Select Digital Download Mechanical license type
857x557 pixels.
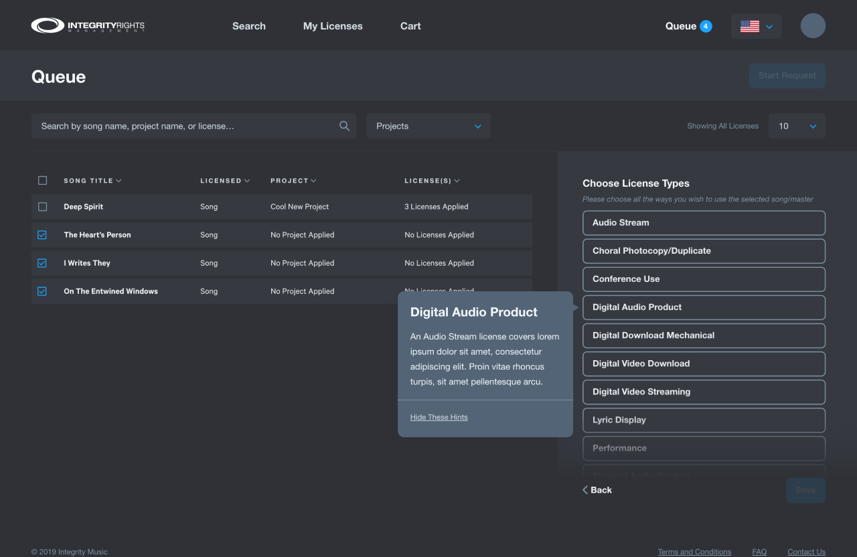click(x=704, y=335)
